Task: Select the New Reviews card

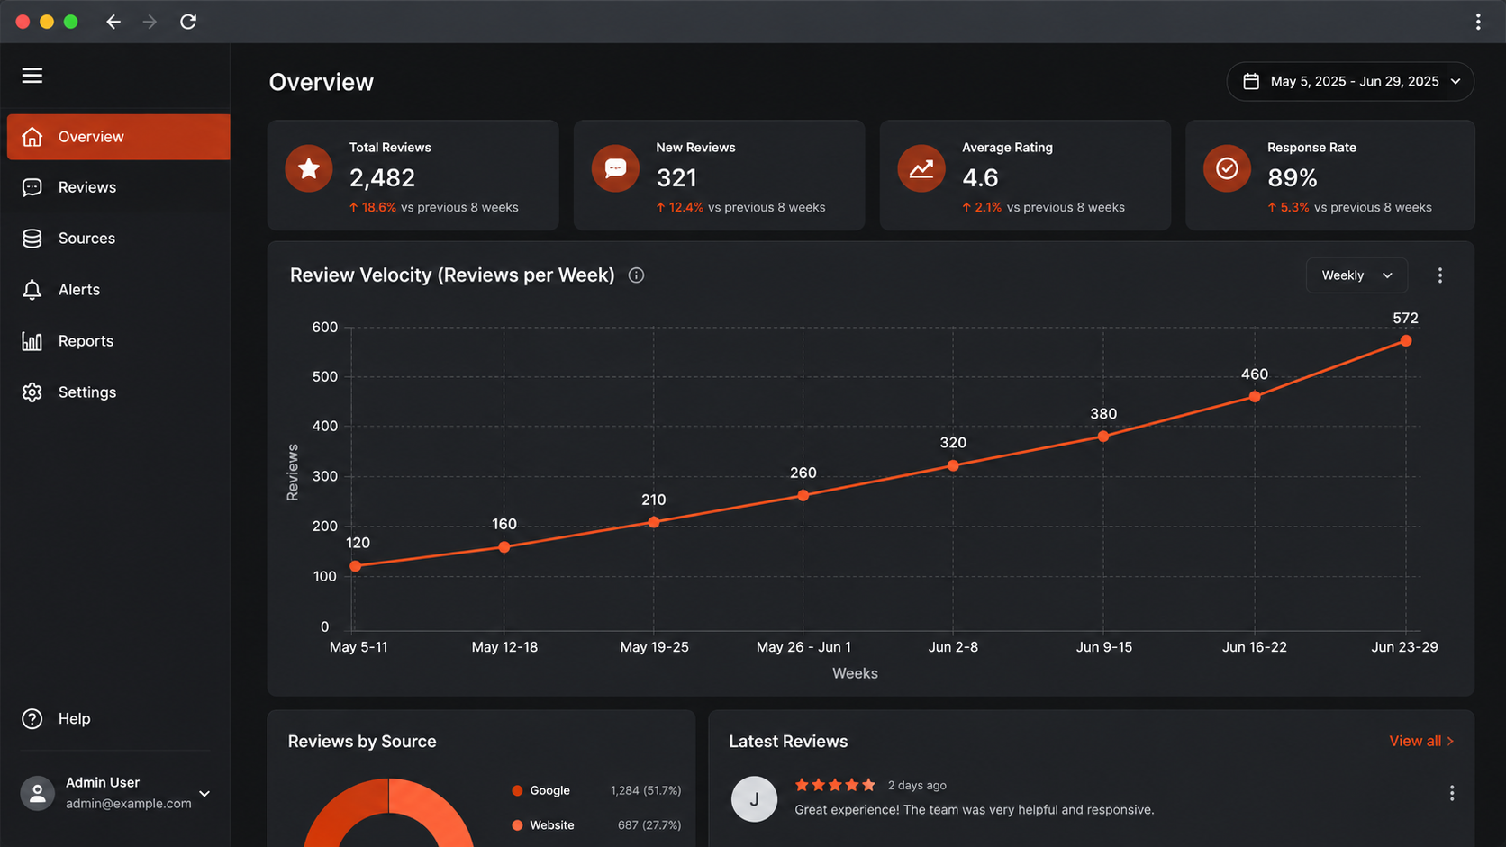Action: tap(719, 175)
